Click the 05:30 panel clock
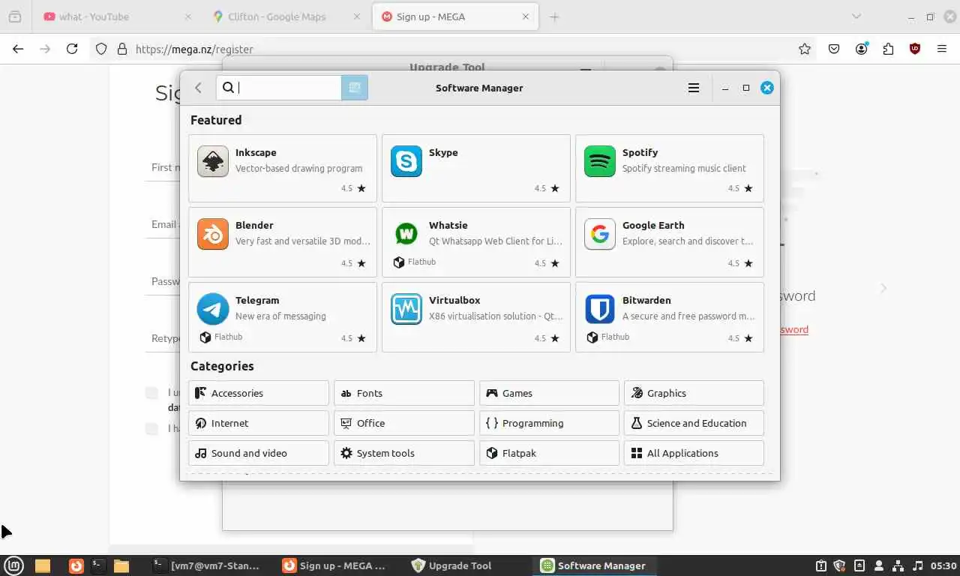 pos(944,565)
